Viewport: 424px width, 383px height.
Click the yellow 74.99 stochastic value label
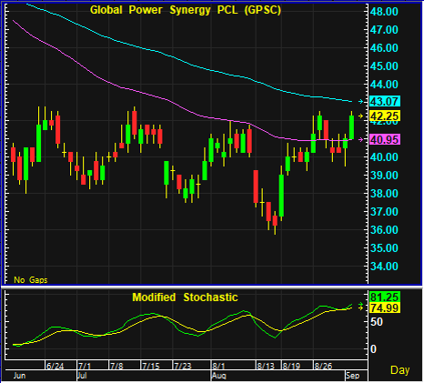pos(384,307)
